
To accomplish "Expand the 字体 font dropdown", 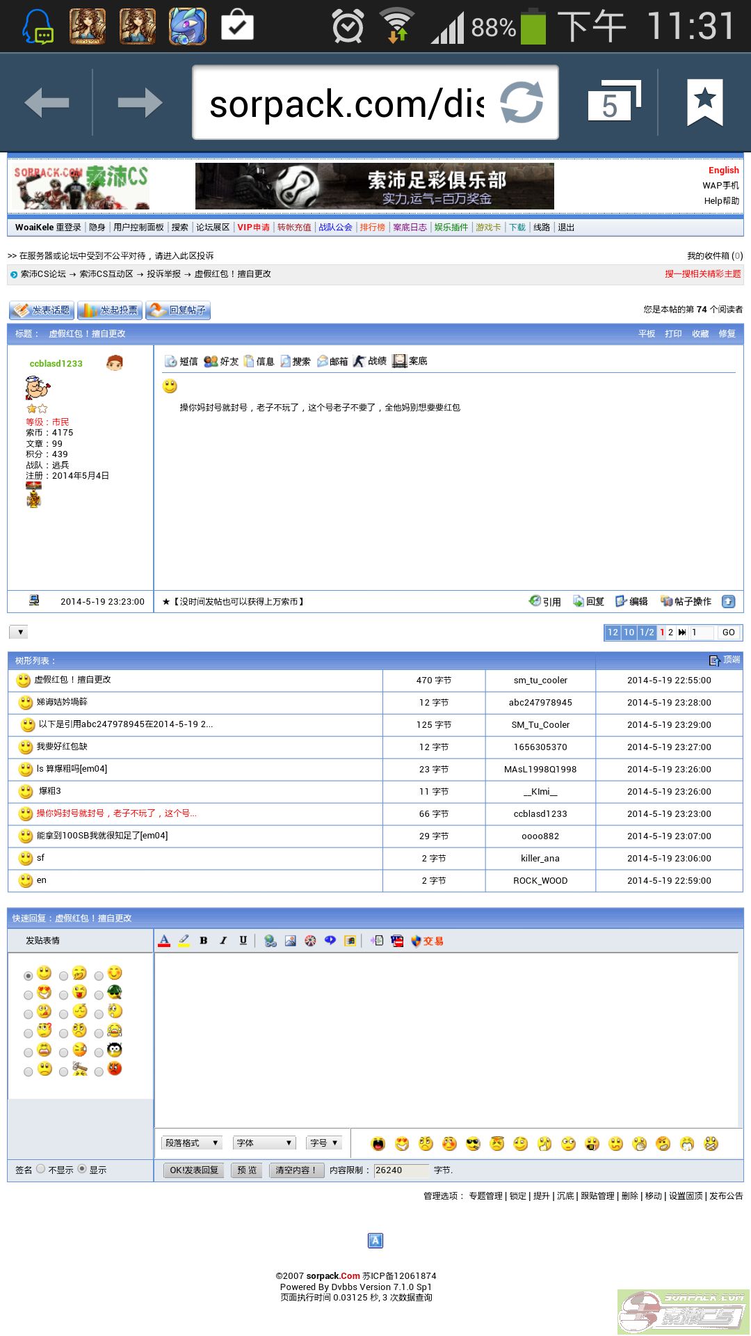I will (x=264, y=1143).
